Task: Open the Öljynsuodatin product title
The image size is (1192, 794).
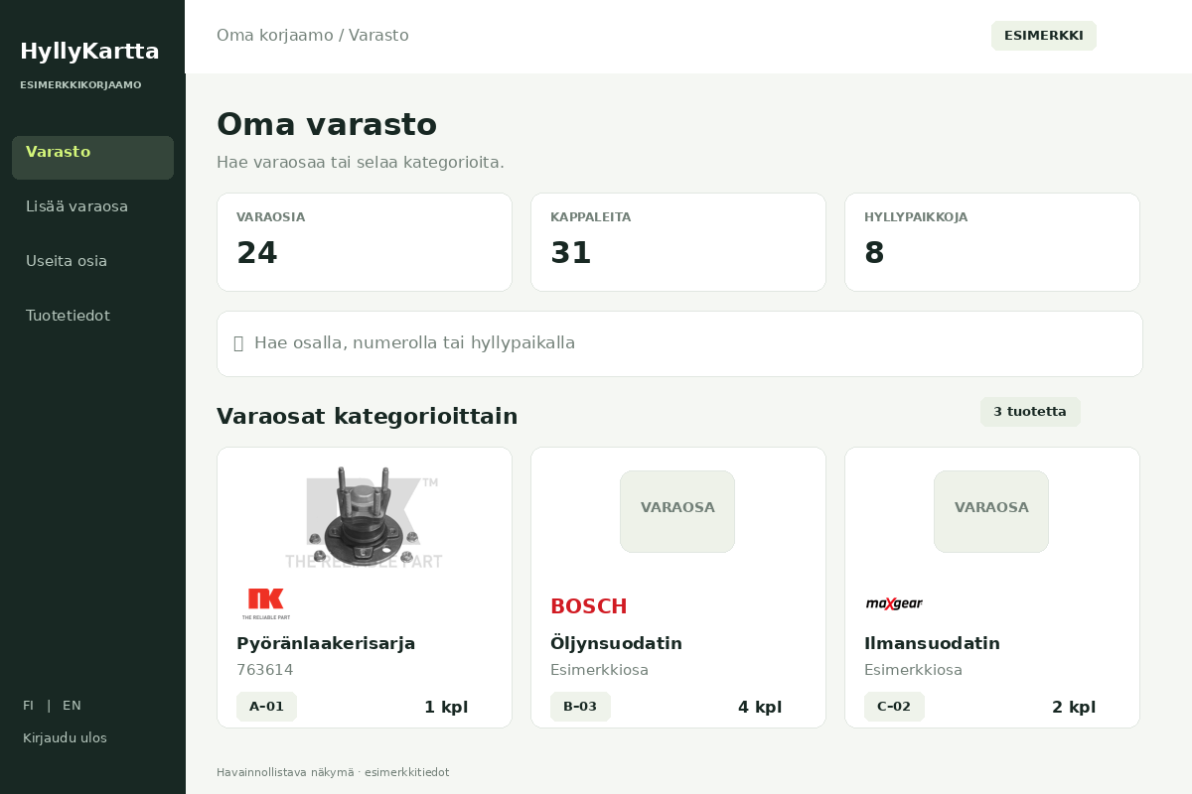Action: tap(616, 643)
